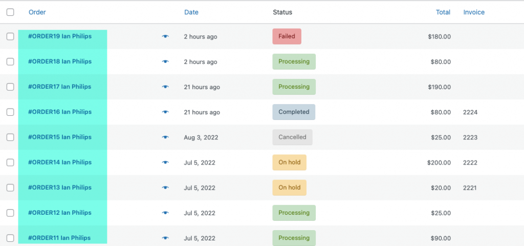
Task: Open order #ORDER11 Ian Philips
Action: [x=59, y=238]
